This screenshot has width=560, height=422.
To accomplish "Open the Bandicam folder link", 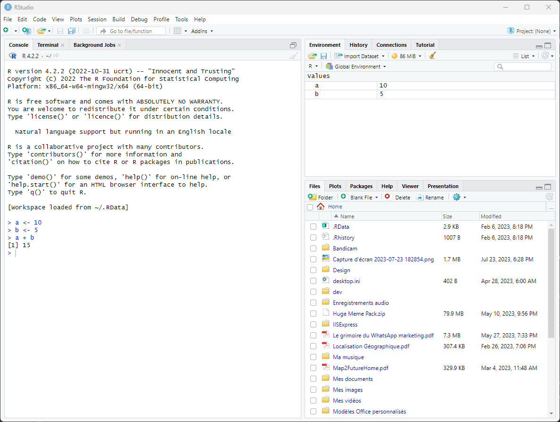I will [345, 249].
